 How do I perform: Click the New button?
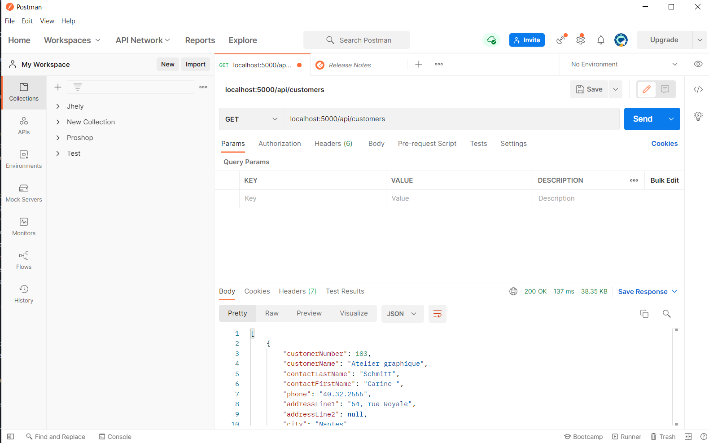point(168,64)
